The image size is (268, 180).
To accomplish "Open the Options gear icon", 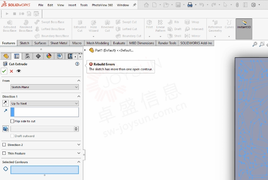I will [253, 5].
